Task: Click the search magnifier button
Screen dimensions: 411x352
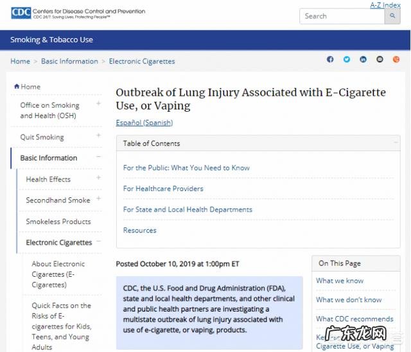Action: (x=392, y=16)
